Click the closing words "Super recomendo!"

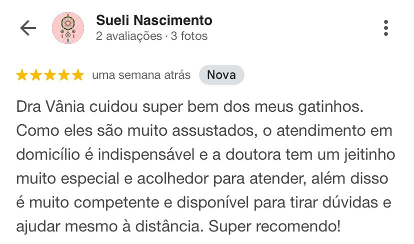[274, 227]
